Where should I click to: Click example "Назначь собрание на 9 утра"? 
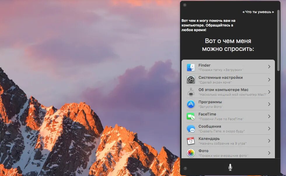[x=222, y=143]
